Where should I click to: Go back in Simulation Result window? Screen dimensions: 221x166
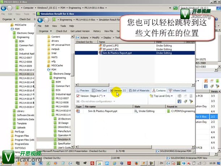tap(40, 20)
